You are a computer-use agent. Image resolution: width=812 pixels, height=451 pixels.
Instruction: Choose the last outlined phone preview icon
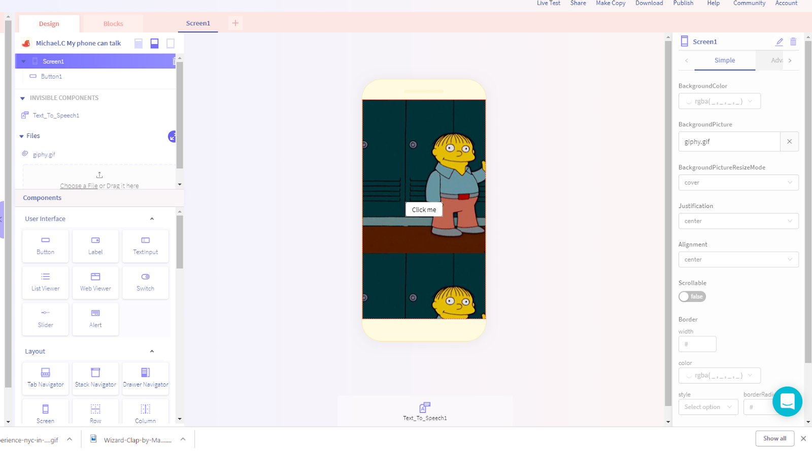point(171,44)
